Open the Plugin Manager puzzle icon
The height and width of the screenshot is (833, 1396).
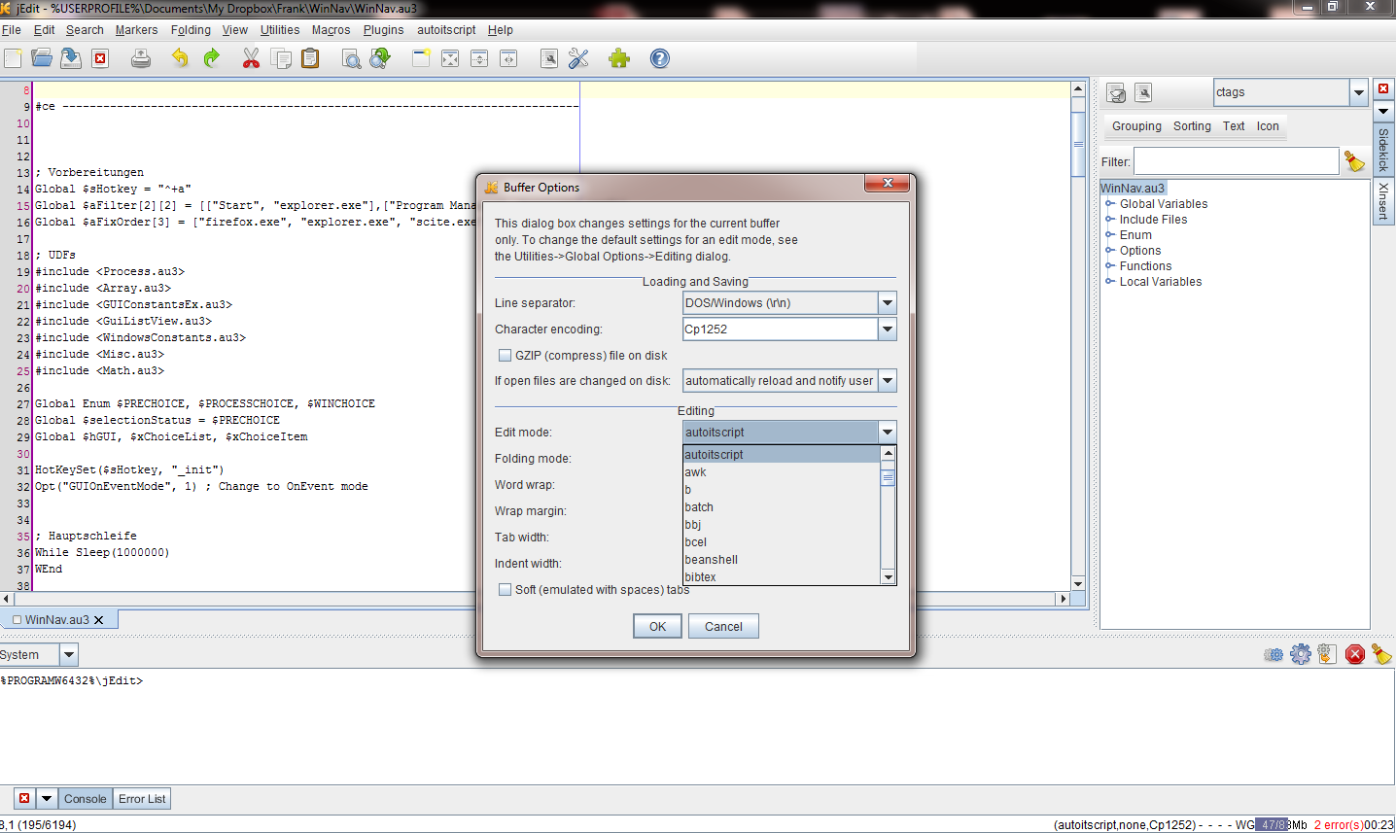(619, 58)
